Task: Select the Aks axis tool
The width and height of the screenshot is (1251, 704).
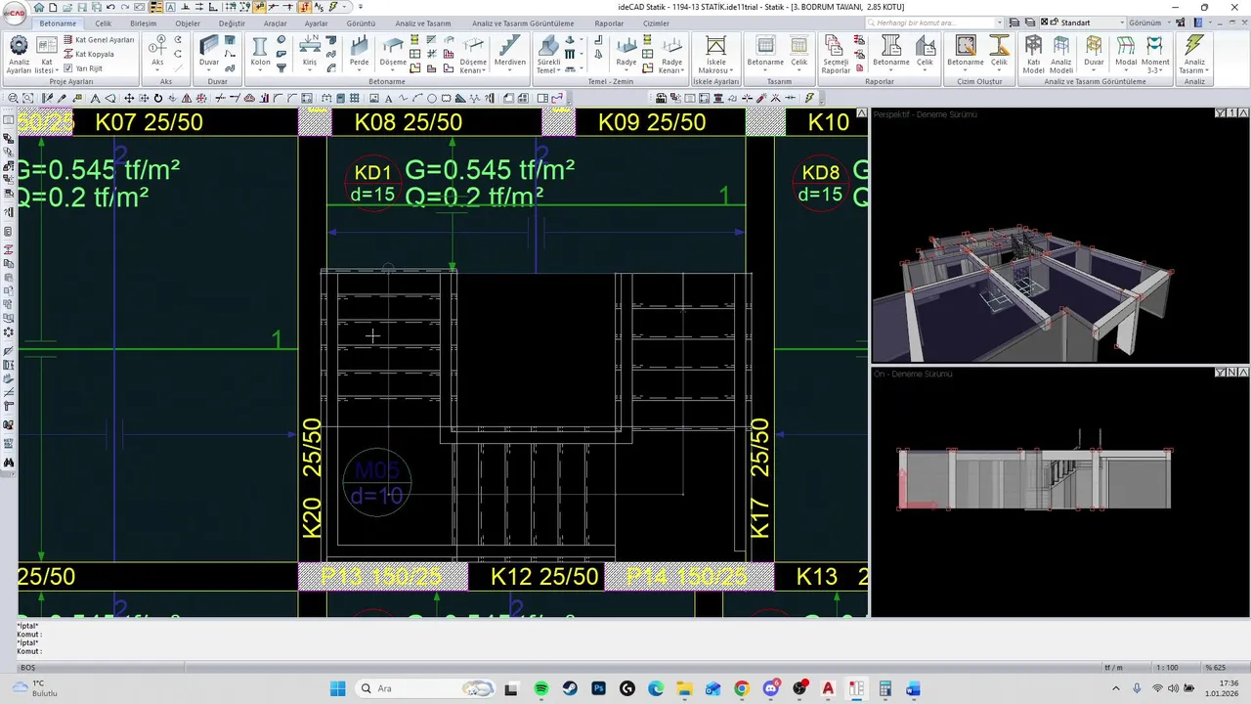Action: coord(157,54)
